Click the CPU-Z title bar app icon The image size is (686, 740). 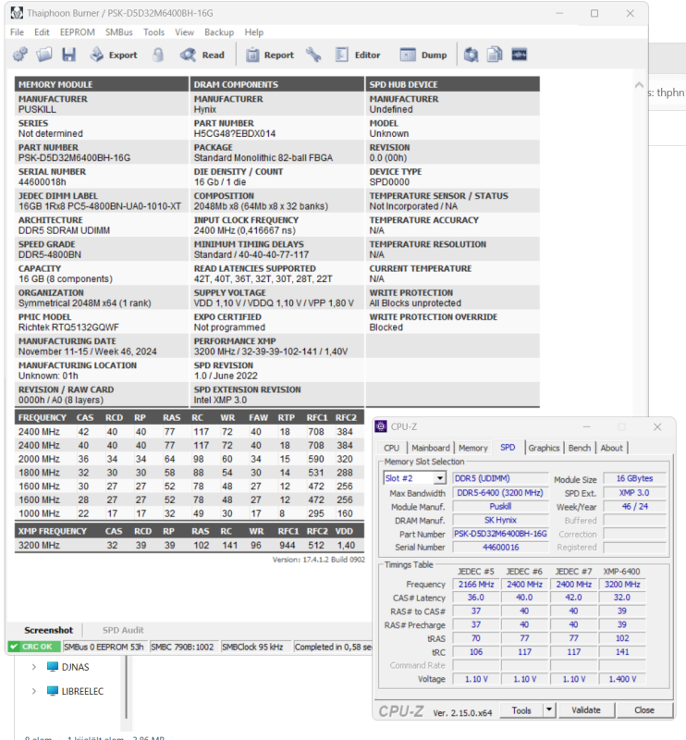(x=380, y=426)
